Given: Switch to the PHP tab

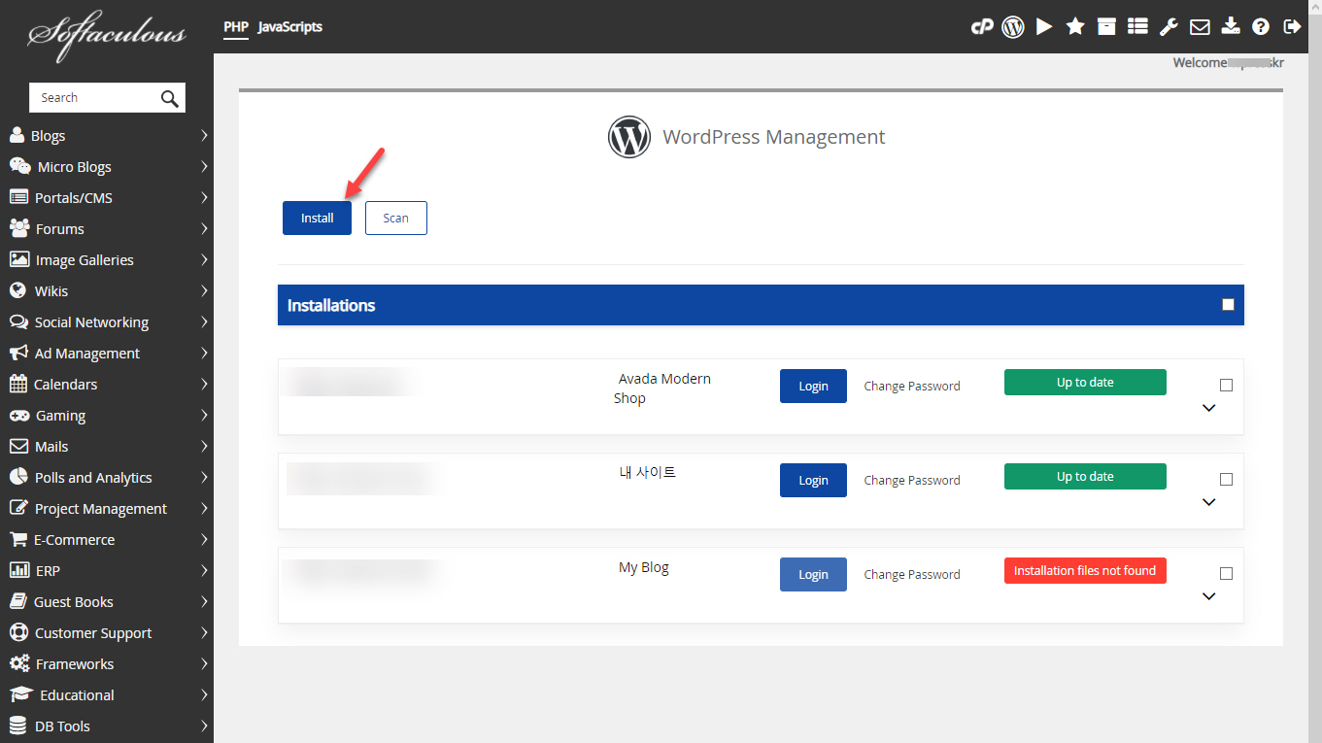Looking at the screenshot, I should [236, 27].
